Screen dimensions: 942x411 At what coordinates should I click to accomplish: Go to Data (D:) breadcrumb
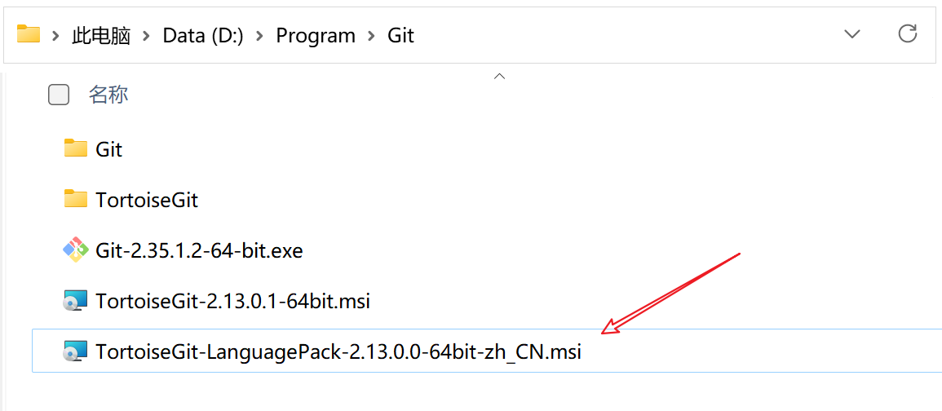click(203, 36)
